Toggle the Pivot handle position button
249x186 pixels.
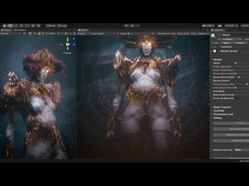tap(51, 26)
